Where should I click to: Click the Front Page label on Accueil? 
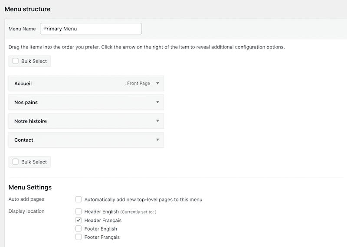coord(138,83)
